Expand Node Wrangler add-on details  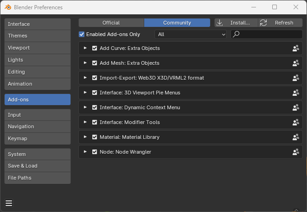(85, 152)
